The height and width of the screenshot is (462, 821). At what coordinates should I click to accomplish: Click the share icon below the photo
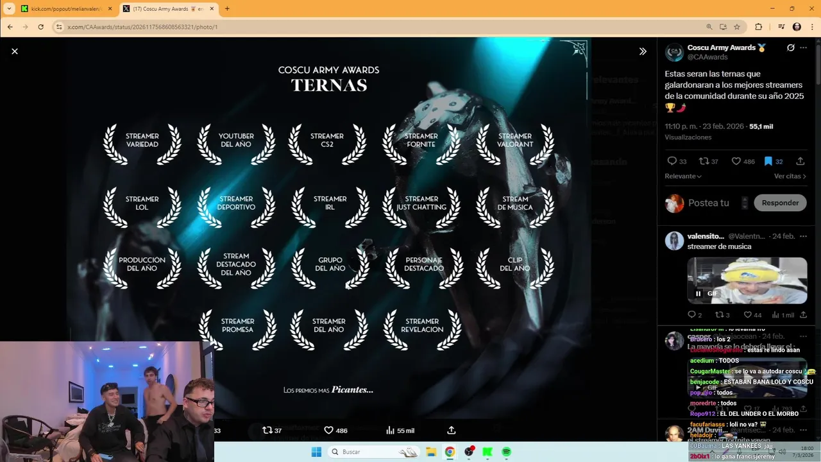click(x=451, y=431)
